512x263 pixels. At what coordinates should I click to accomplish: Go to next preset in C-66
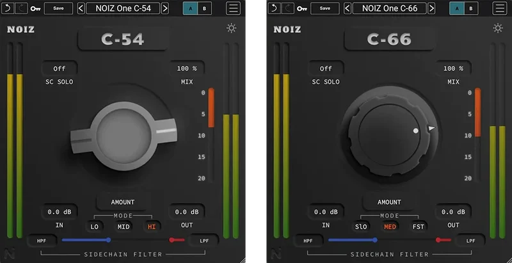[431, 8]
